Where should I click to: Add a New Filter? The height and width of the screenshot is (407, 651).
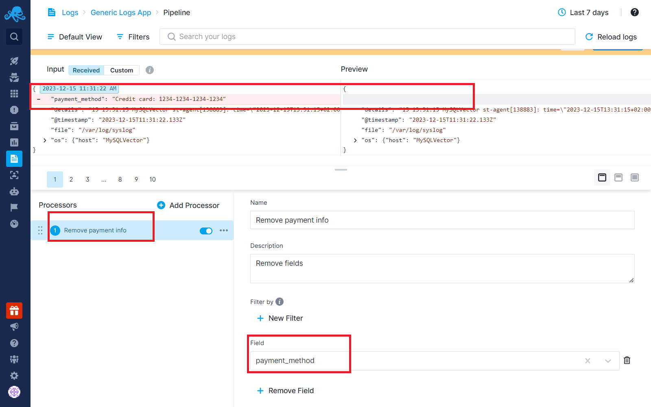(x=280, y=318)
